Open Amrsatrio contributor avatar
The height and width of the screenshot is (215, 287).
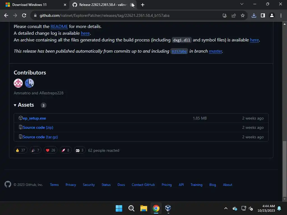pos(18,83)
